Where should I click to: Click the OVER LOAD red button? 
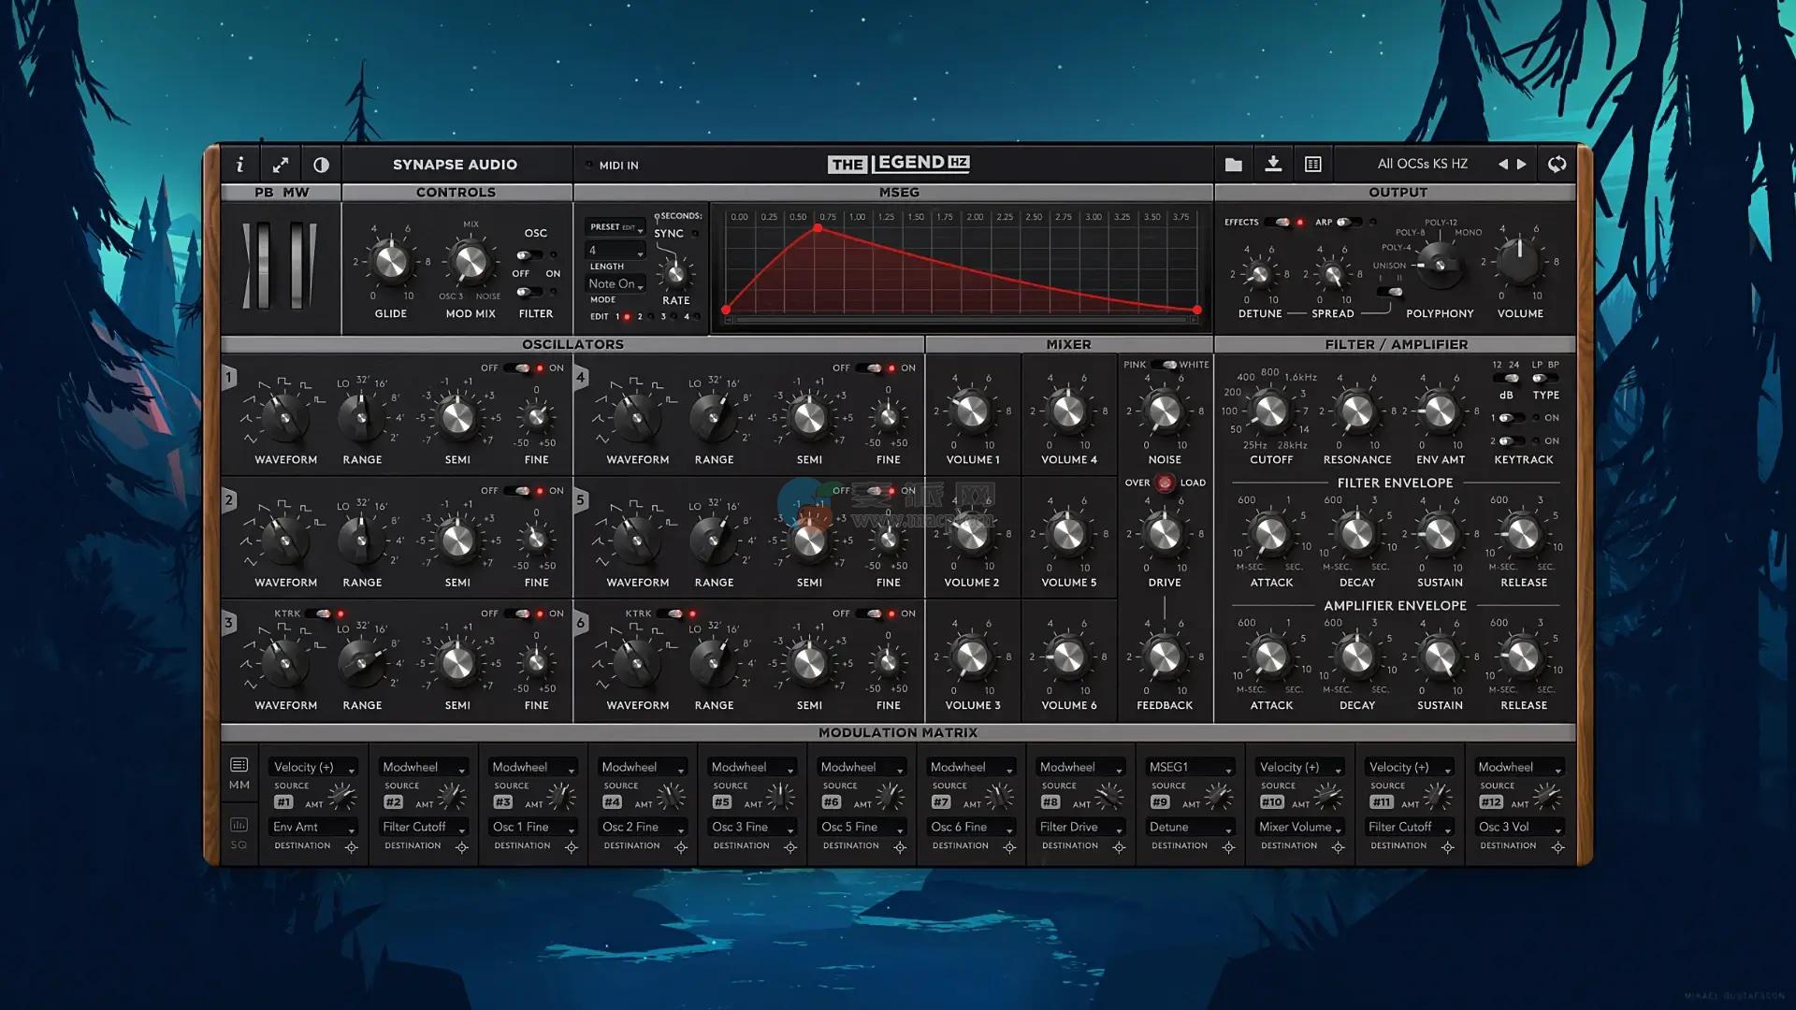[x=1165, y=483]
